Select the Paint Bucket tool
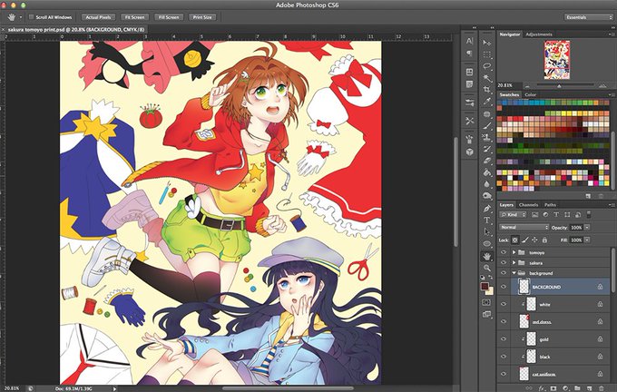 coord(487,172)
